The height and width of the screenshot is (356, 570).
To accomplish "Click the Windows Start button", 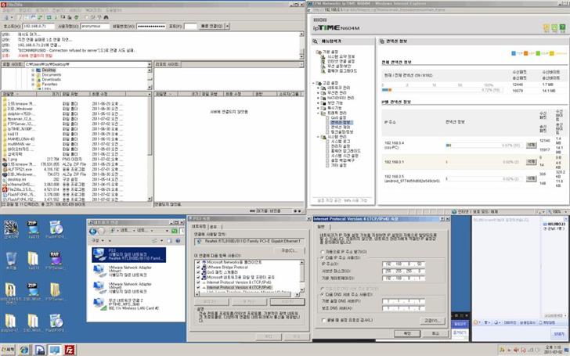I will [x=6, y=350].
